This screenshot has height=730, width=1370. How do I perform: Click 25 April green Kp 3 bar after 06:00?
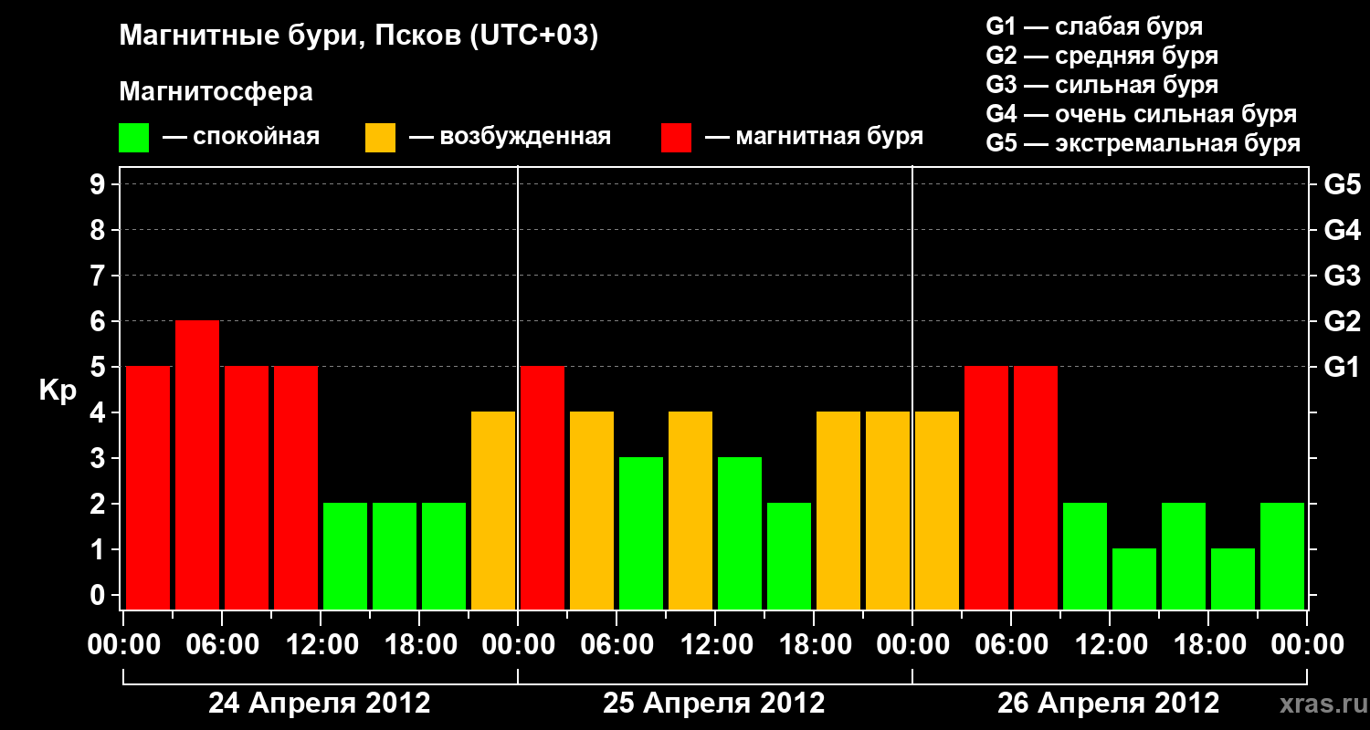(x=641, y=534)
